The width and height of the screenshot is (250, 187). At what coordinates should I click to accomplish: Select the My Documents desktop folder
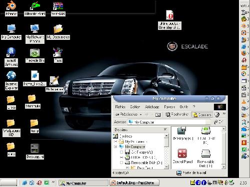[x=58, y=31]
